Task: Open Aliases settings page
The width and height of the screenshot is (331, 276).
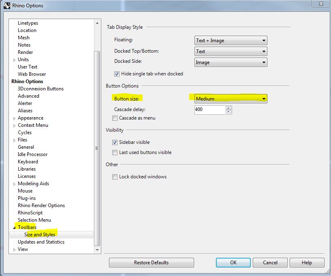Action: pyautogui.click(x=25, y=111)
